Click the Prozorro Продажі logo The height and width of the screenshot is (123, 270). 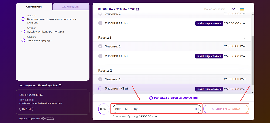[47, 118]
